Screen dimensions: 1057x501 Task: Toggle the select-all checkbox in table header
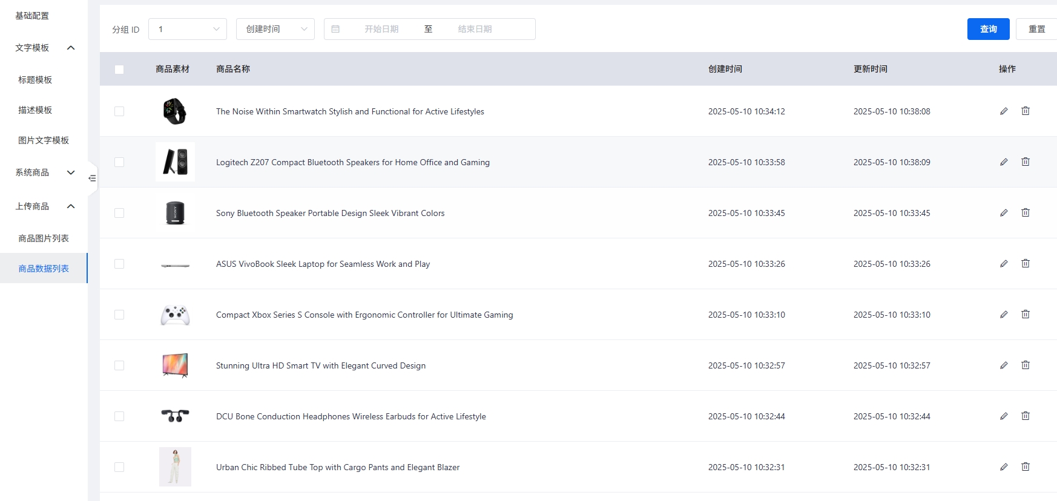[119, 70]
